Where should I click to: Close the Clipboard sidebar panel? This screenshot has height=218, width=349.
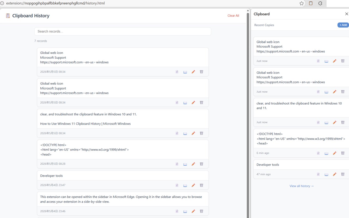click(x=347, y=14)
